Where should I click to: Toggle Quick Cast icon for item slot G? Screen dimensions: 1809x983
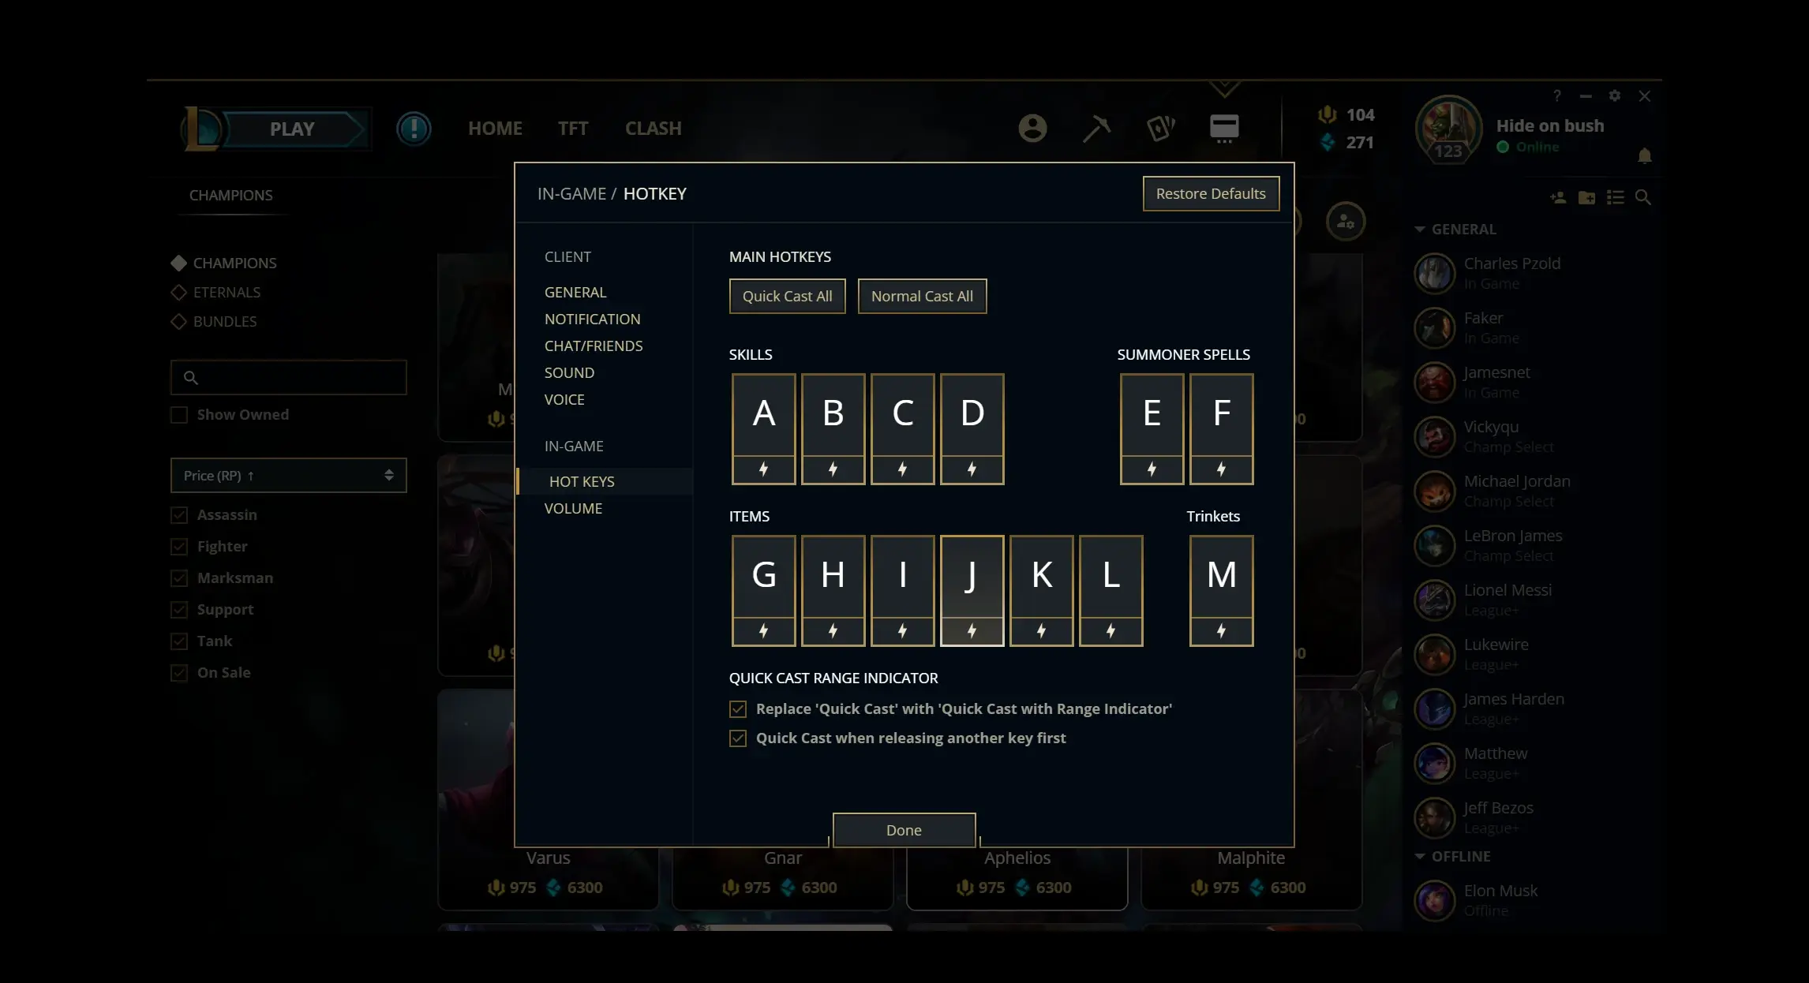(x=763, y=630)
